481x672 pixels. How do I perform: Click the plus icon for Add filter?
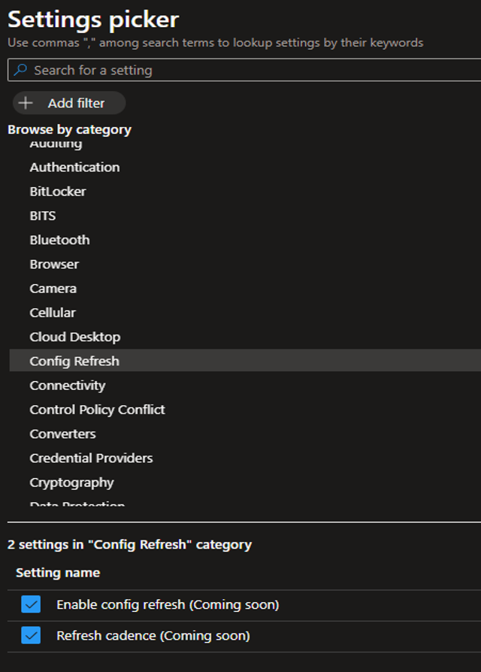click(26, 103)
